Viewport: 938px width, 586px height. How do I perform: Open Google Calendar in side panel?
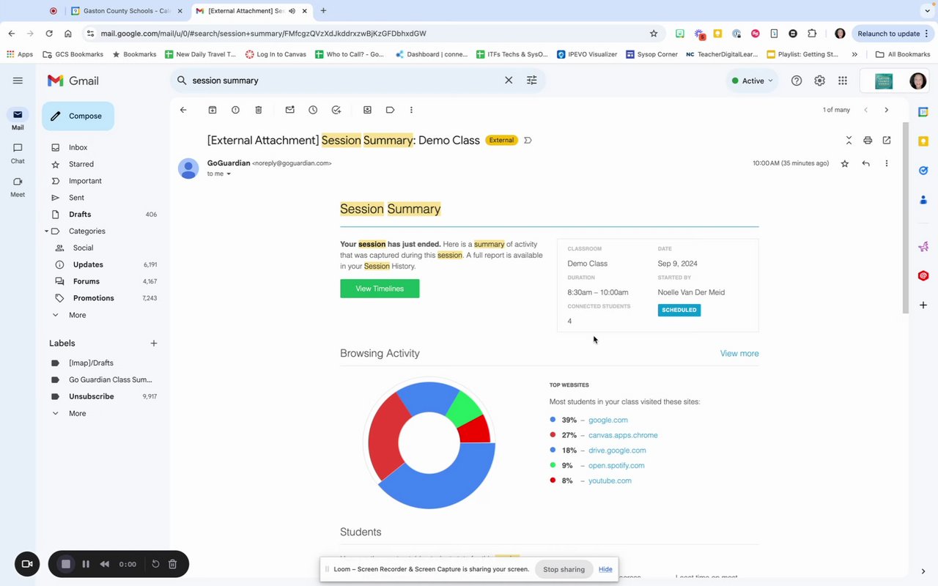(x=923, y=112)
